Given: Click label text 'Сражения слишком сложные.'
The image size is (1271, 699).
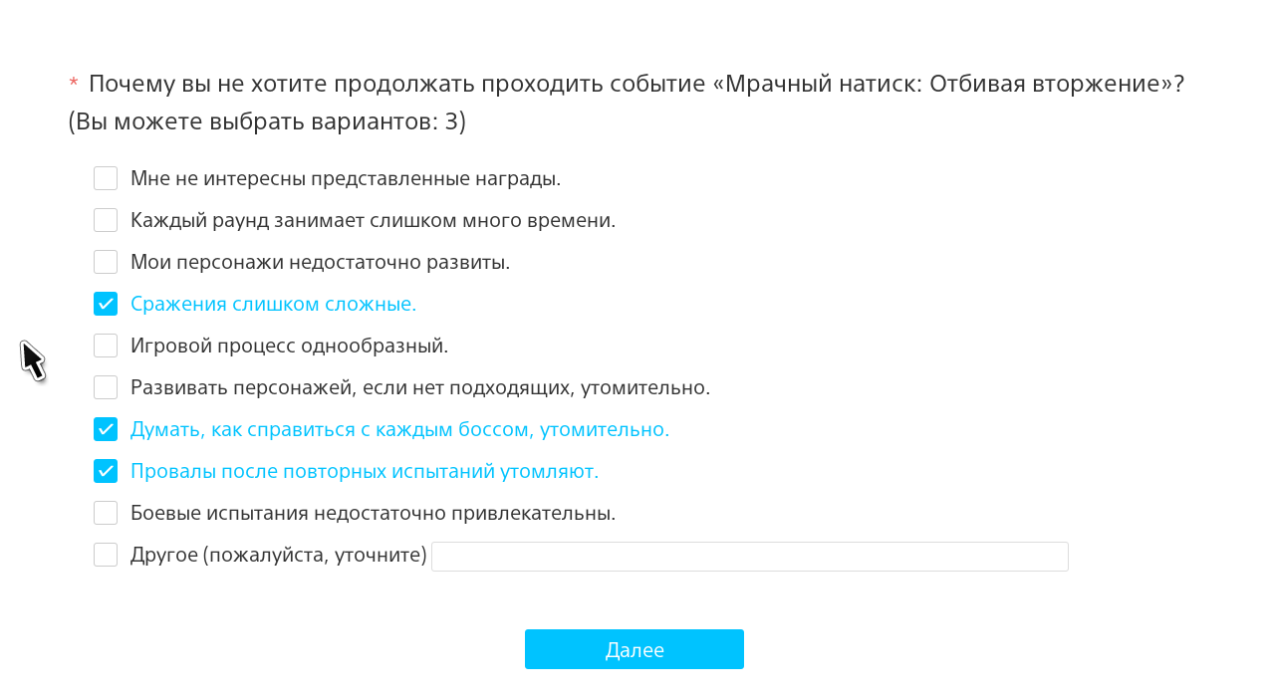Looking at the screenshot, I should pos(273,304).
